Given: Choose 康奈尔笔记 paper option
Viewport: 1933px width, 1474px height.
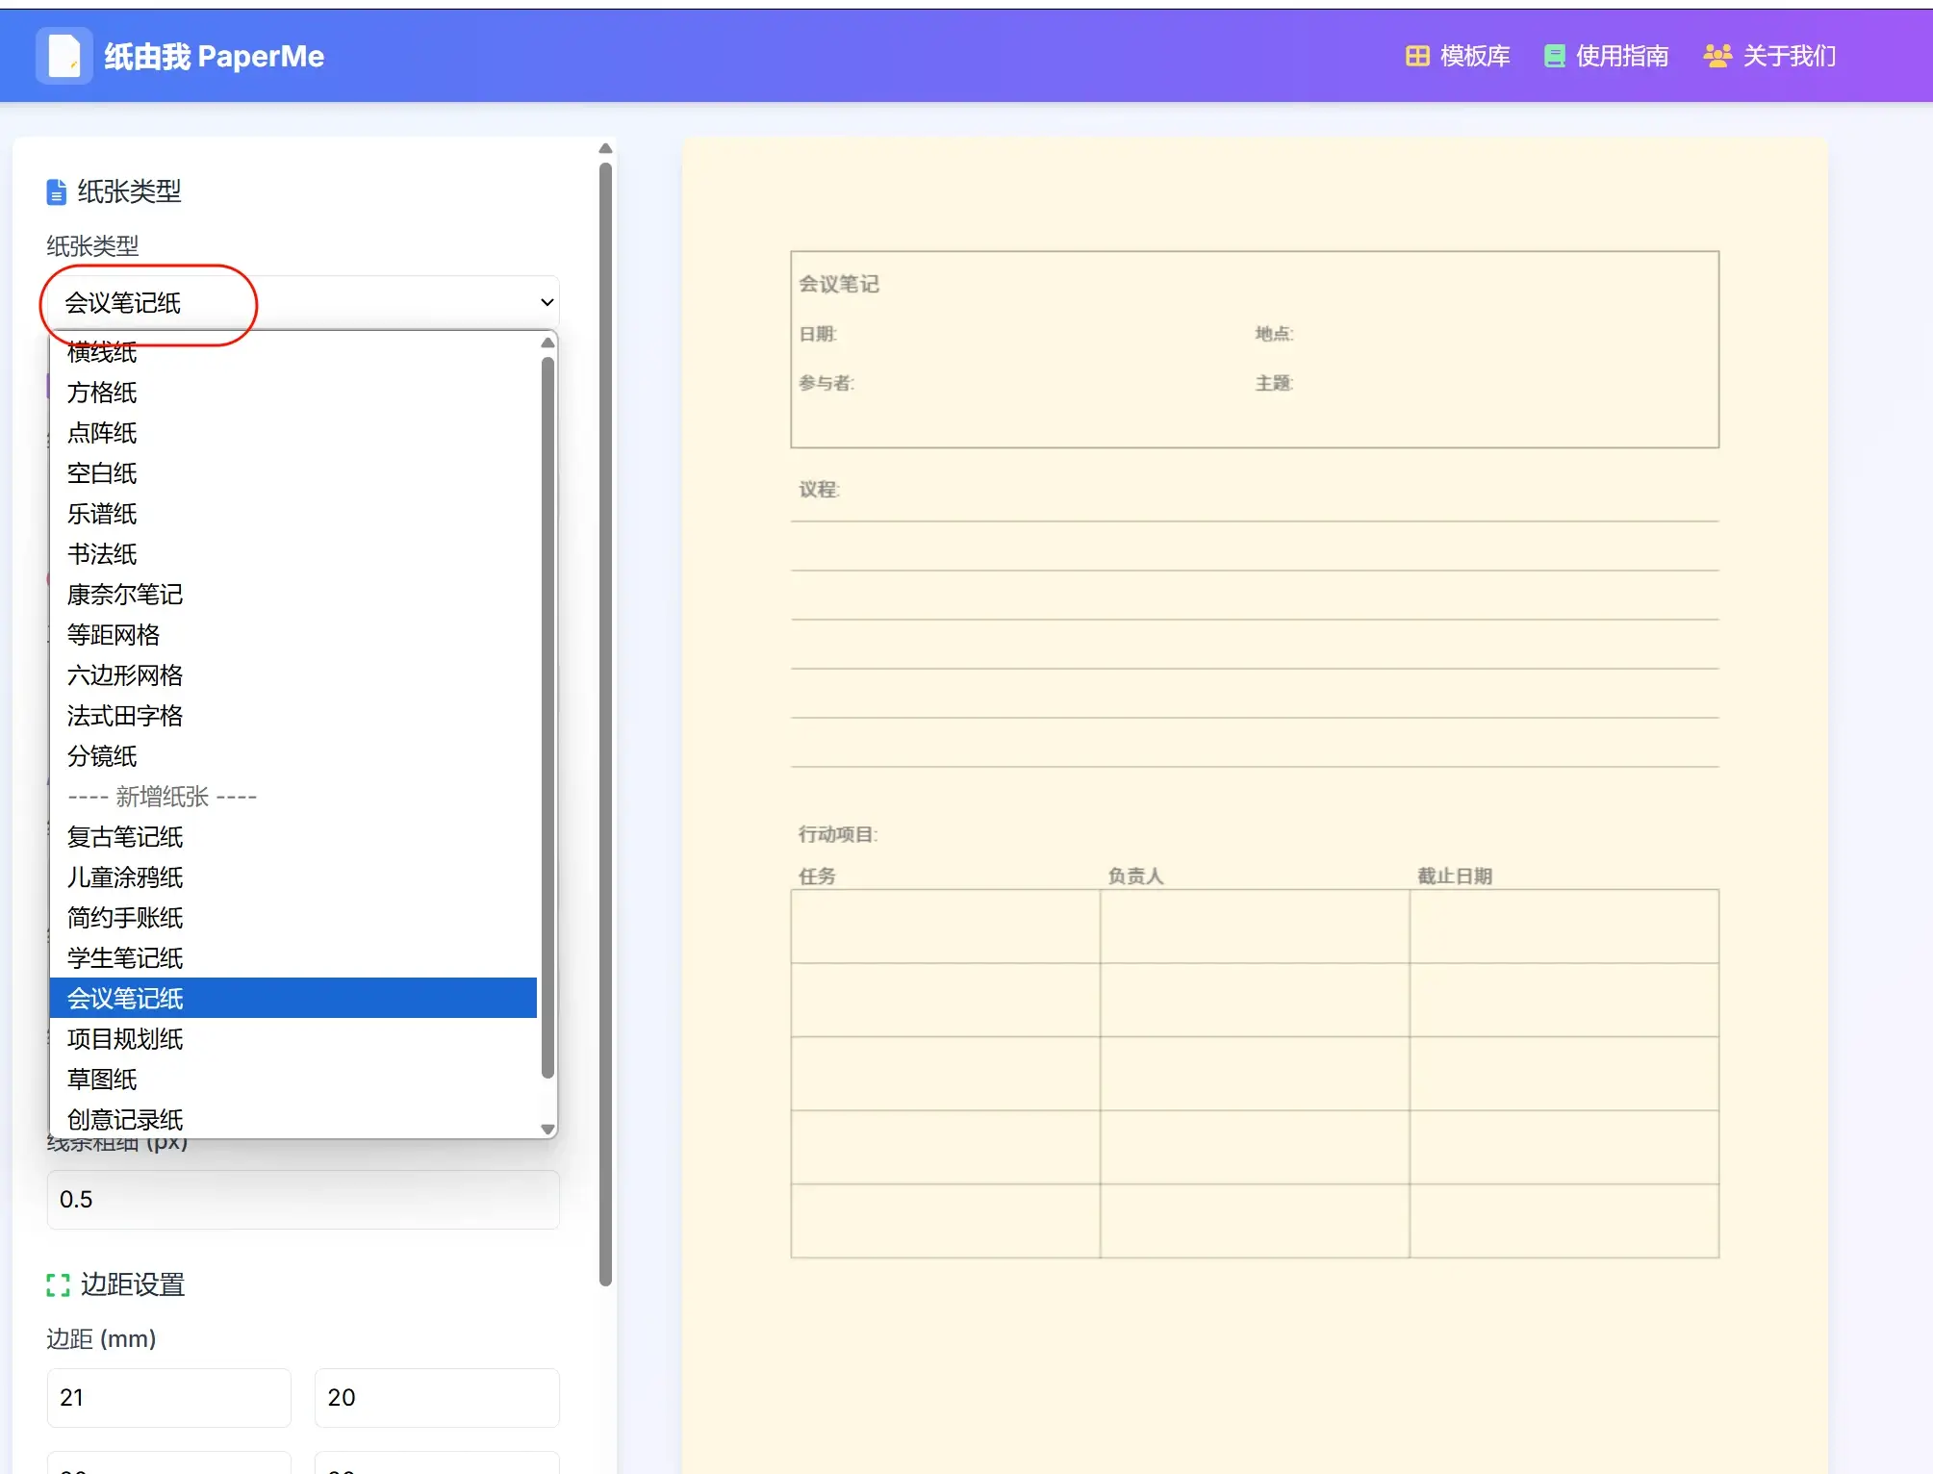Looking at the screenshot, I should tap(125, 595).
